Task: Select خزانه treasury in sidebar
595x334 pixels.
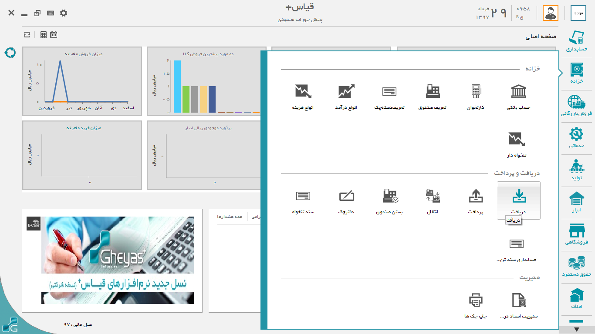Action: pyautogui.click(x=577, y=73)
